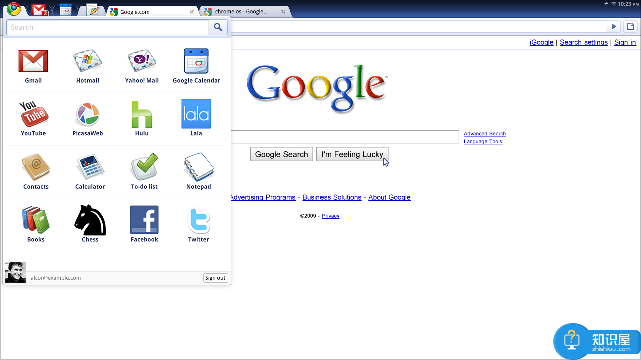Screen dimensions: 641x360
Task: Click the I'm Feeling Lucky button
Action: tap(352, 154)
